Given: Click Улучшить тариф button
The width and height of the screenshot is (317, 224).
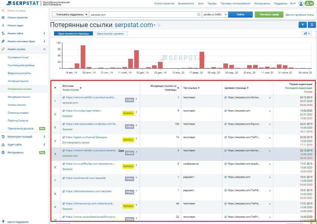Looking at the screenshot, I should click(x=269, y=15).
